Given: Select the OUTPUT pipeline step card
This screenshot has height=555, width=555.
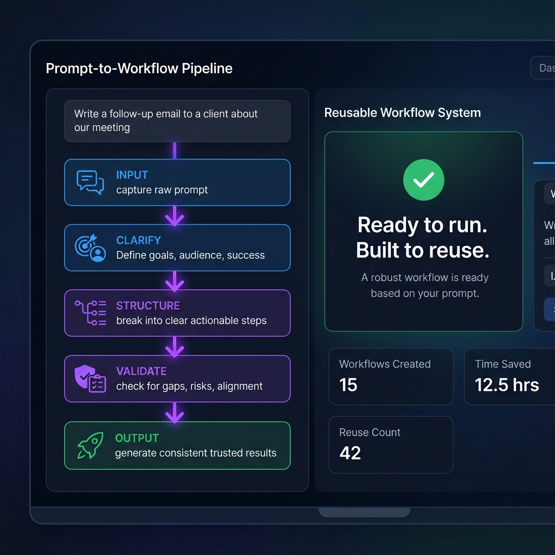Looking at the screenshot, I should [x=177, y=446].
